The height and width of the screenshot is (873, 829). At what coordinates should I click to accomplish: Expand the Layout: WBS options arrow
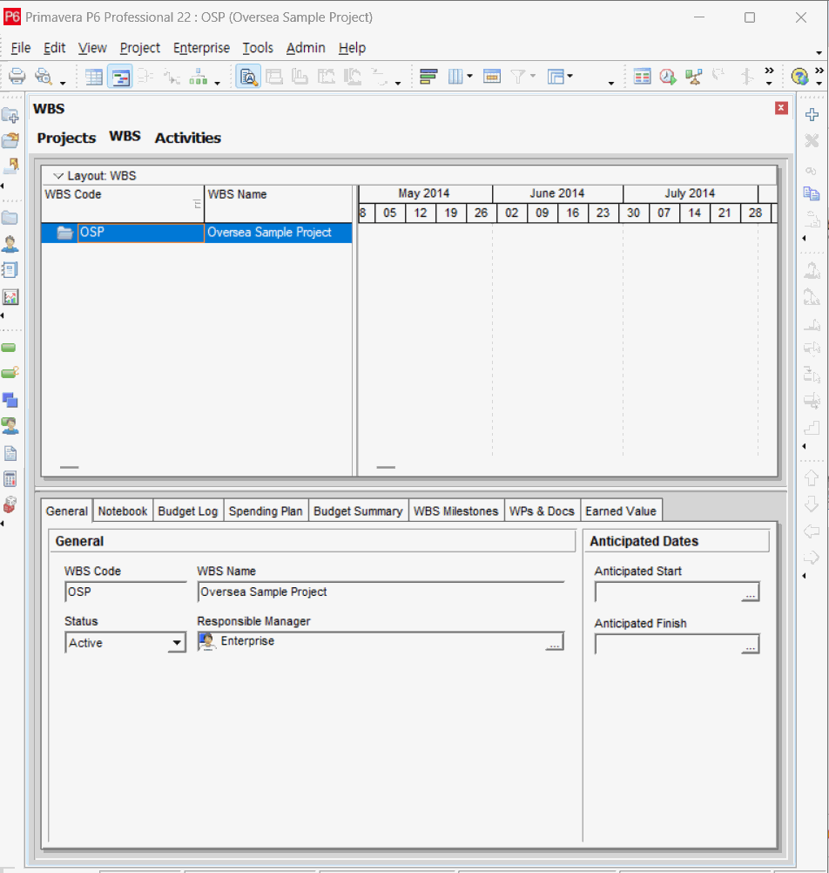(57, 176)
